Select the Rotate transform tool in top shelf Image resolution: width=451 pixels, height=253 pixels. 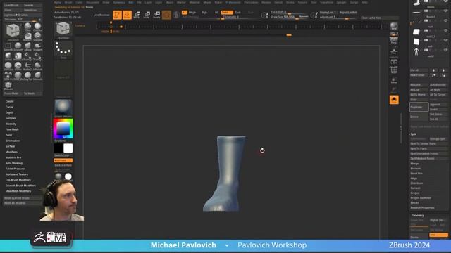156,15
